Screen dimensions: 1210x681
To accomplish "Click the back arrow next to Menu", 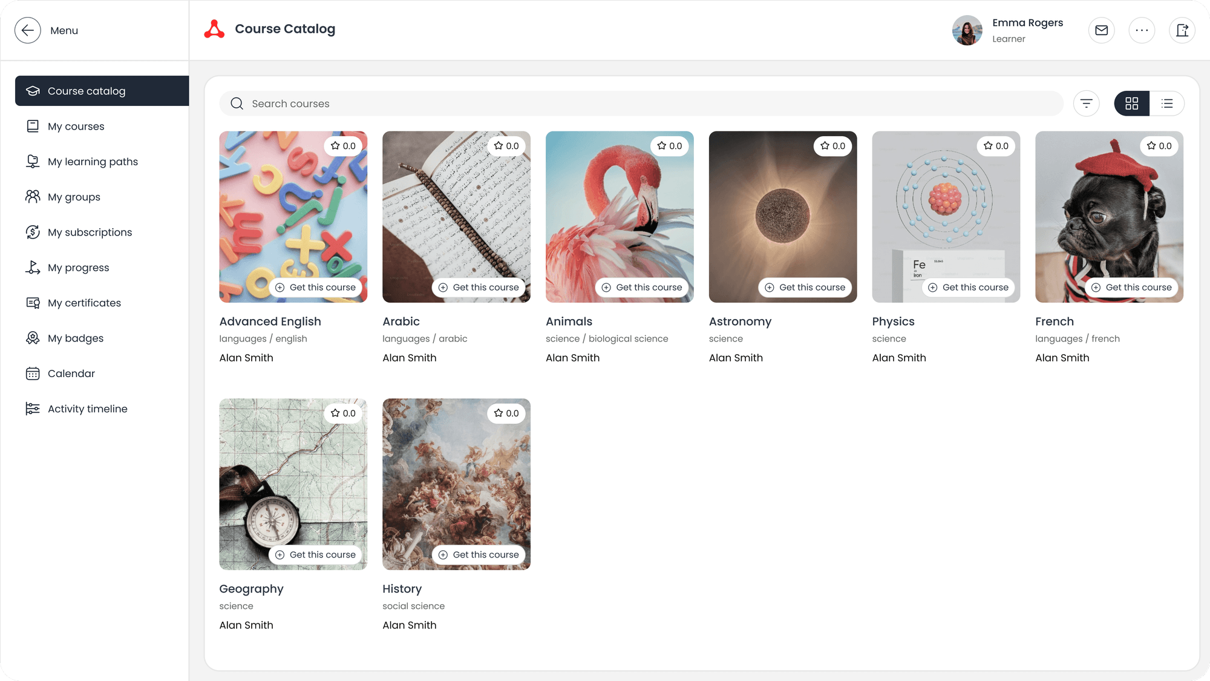I will 28,30.
